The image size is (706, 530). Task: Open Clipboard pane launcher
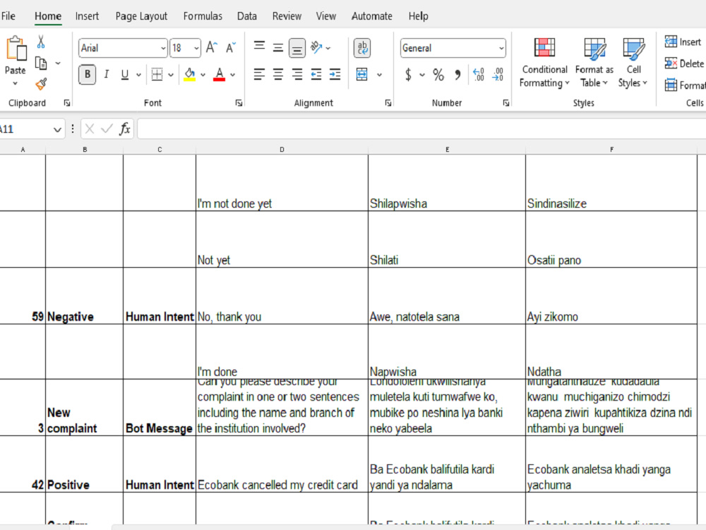[67, 103]
